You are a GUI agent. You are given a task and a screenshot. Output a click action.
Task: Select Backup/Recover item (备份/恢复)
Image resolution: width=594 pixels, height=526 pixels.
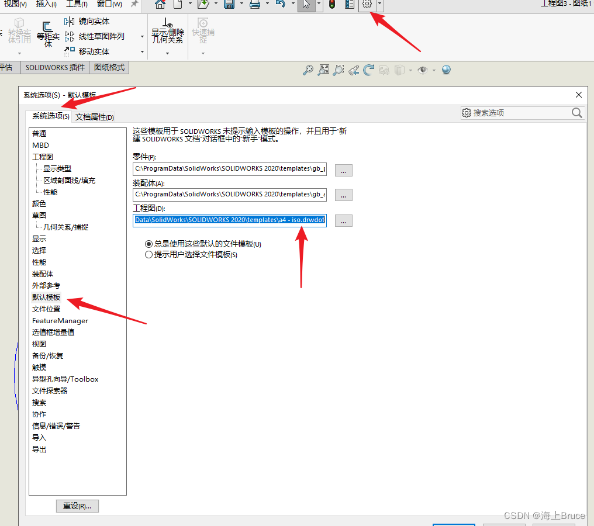(48, 355)
